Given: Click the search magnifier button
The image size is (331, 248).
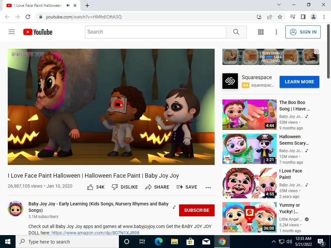Looking at the screenshot, I should (x=236, y=32).
